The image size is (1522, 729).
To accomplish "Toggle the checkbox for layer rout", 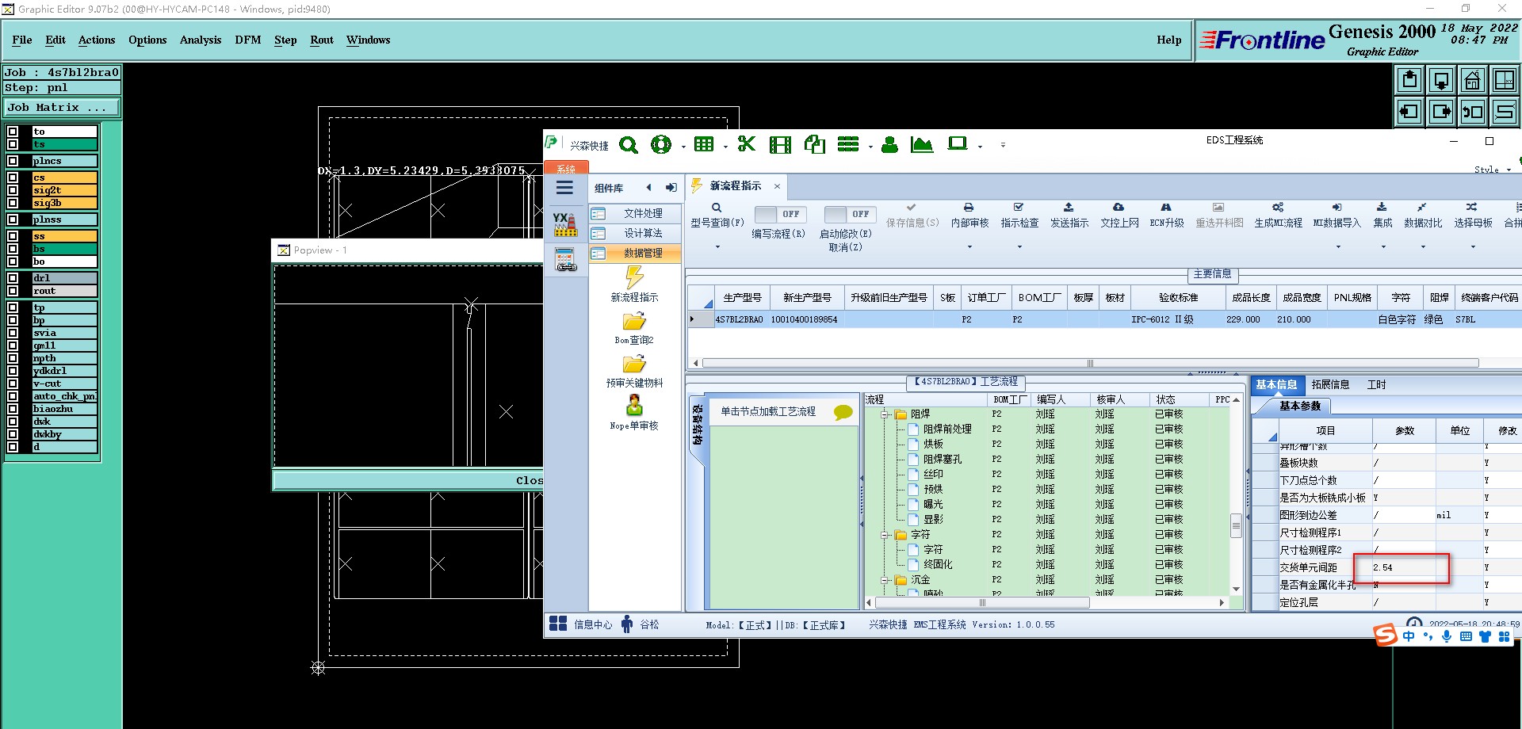I will (x=13, y=291).
